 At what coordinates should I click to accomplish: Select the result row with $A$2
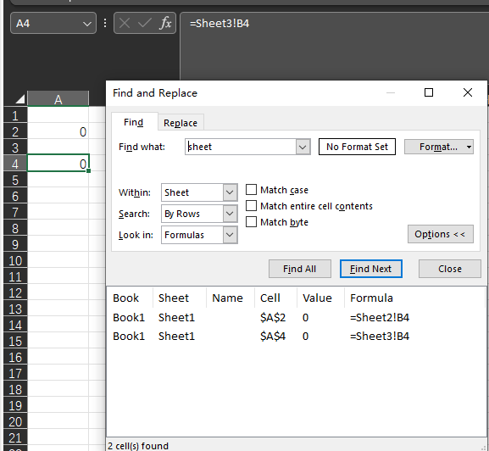296,318
